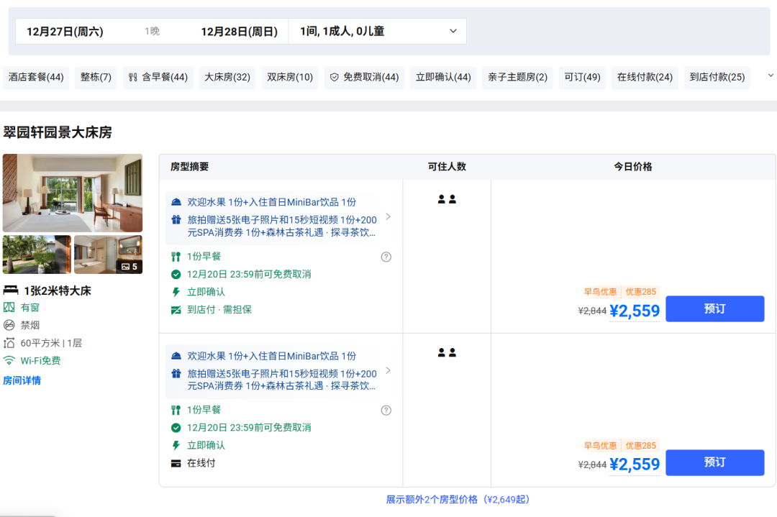Click occupancy people icon in 到店付 offer

tap(447, 199)
